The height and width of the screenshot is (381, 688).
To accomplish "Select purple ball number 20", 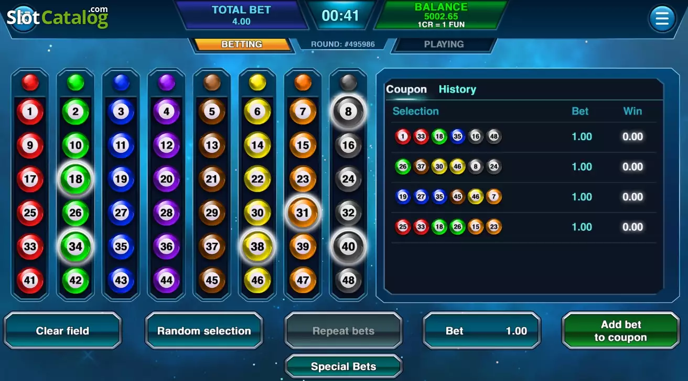I will [166, 179].
